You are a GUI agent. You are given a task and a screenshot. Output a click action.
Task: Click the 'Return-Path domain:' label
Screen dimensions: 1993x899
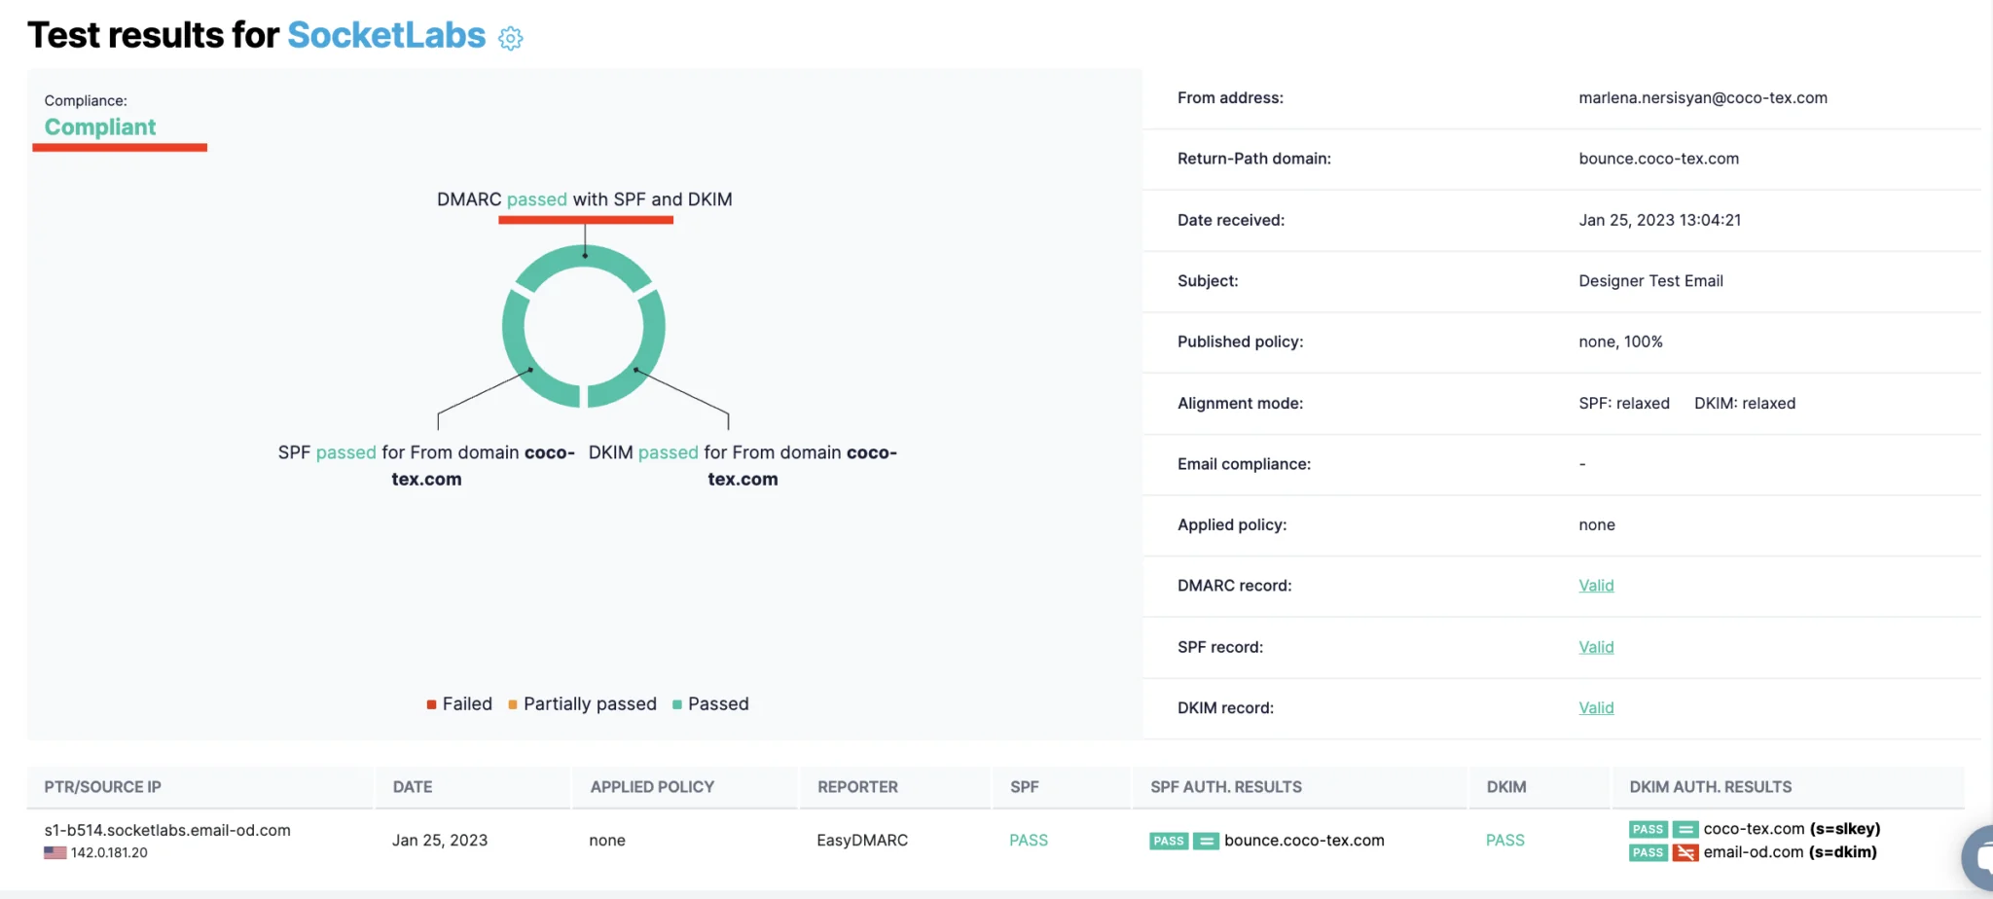tap(1254, 159)
